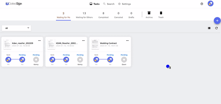
Task: Open the Wedding Contract document thumbnail
Action: [95, 44]
